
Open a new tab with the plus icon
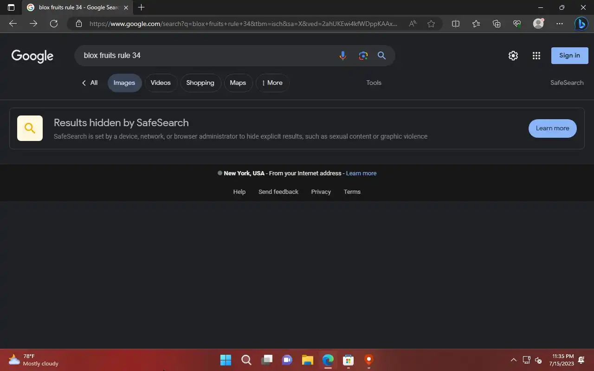(x=142, y=7)
